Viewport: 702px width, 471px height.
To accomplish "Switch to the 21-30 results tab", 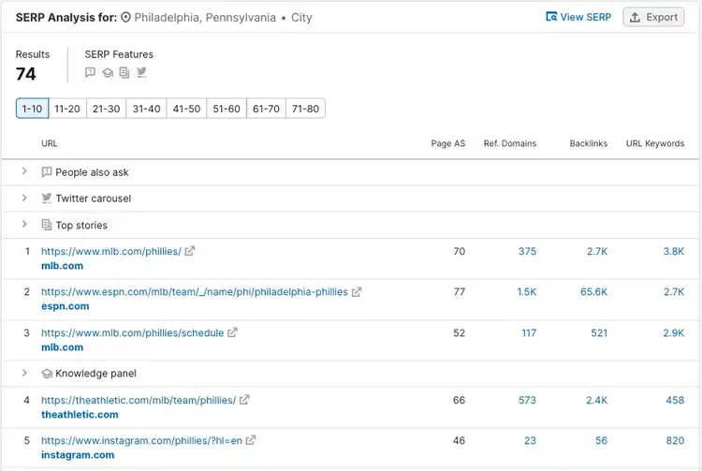I will coord(106,109).
